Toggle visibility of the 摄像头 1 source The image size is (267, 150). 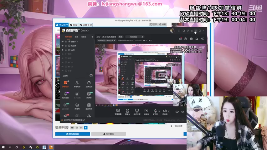(62, 41)
